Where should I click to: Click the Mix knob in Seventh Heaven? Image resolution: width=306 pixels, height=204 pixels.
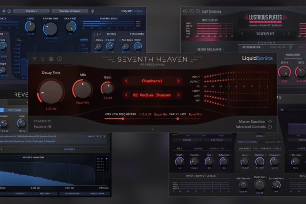coord(82,89)
